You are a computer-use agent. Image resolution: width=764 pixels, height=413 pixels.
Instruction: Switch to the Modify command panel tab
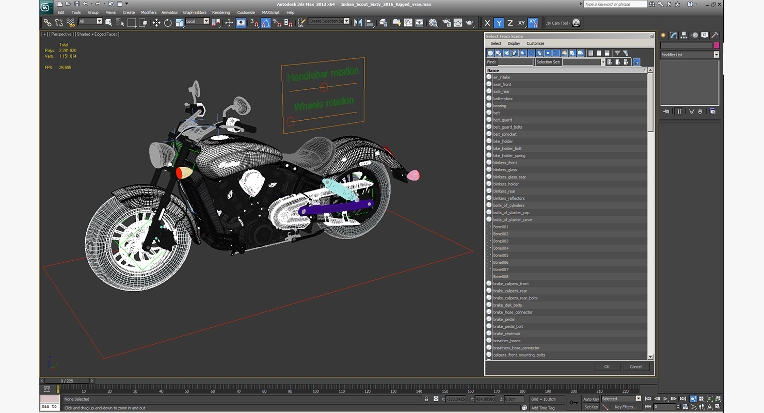[674, 35]
